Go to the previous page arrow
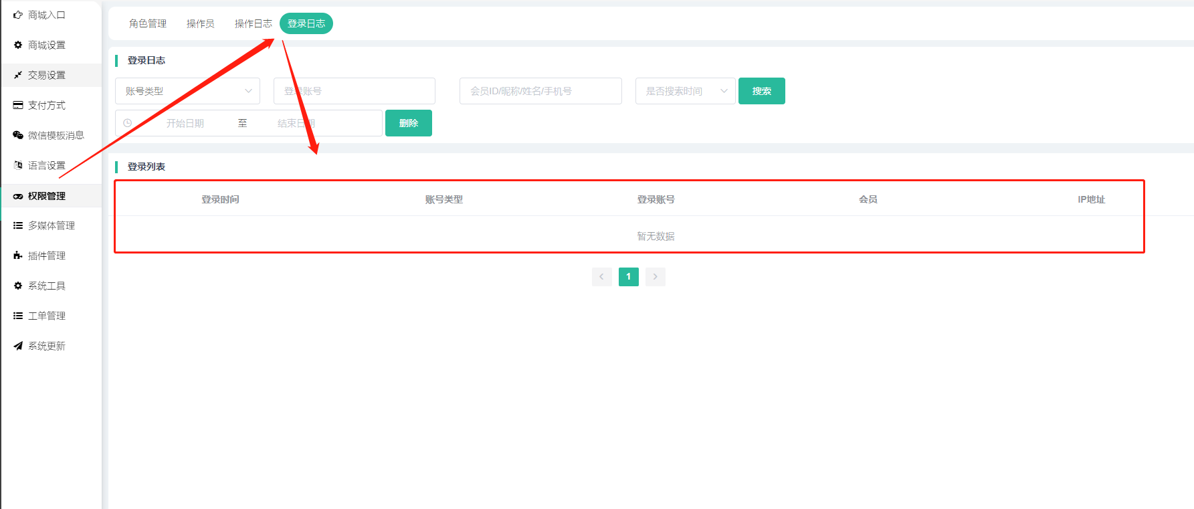The height and width of the screenshot is (509, 1194). point(602,276)
